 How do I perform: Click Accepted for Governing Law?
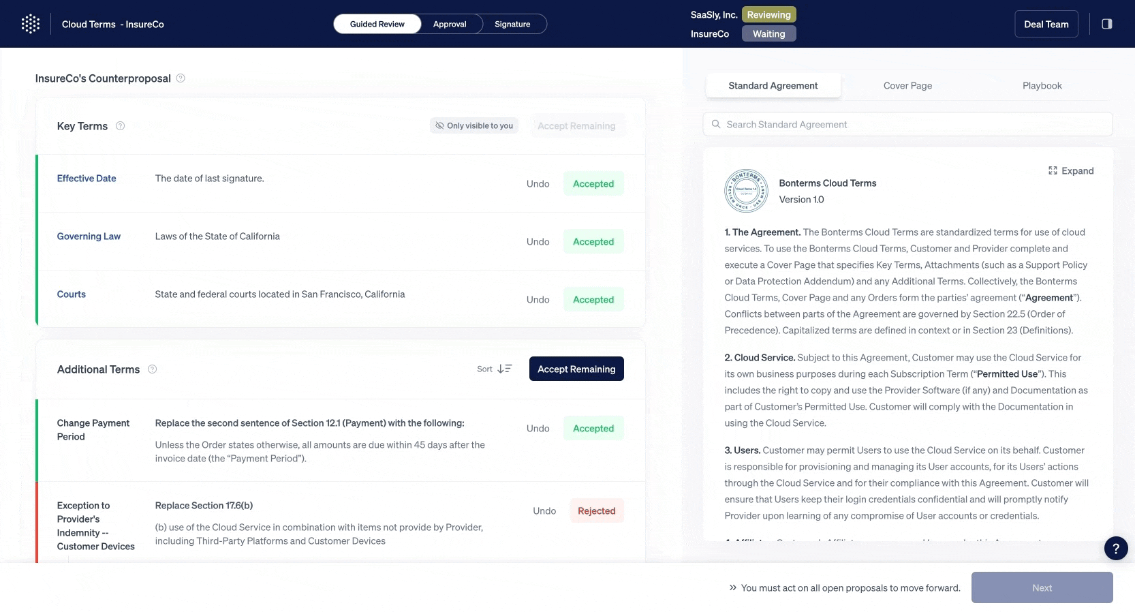[x=593, y=242]
